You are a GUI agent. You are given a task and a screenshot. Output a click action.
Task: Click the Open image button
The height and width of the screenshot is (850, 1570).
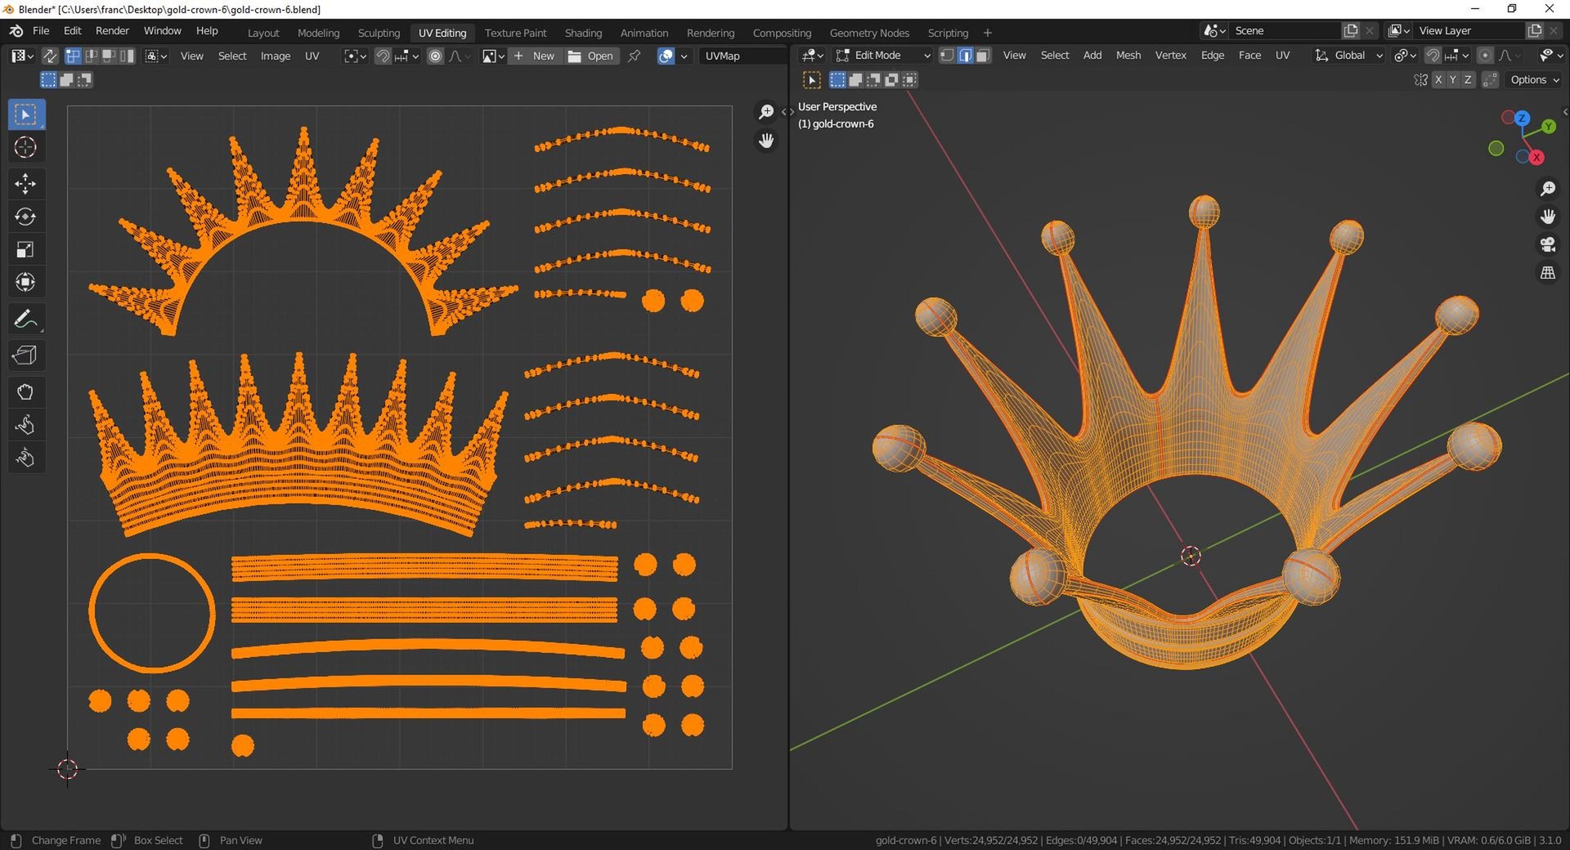[x=590, y=56]
